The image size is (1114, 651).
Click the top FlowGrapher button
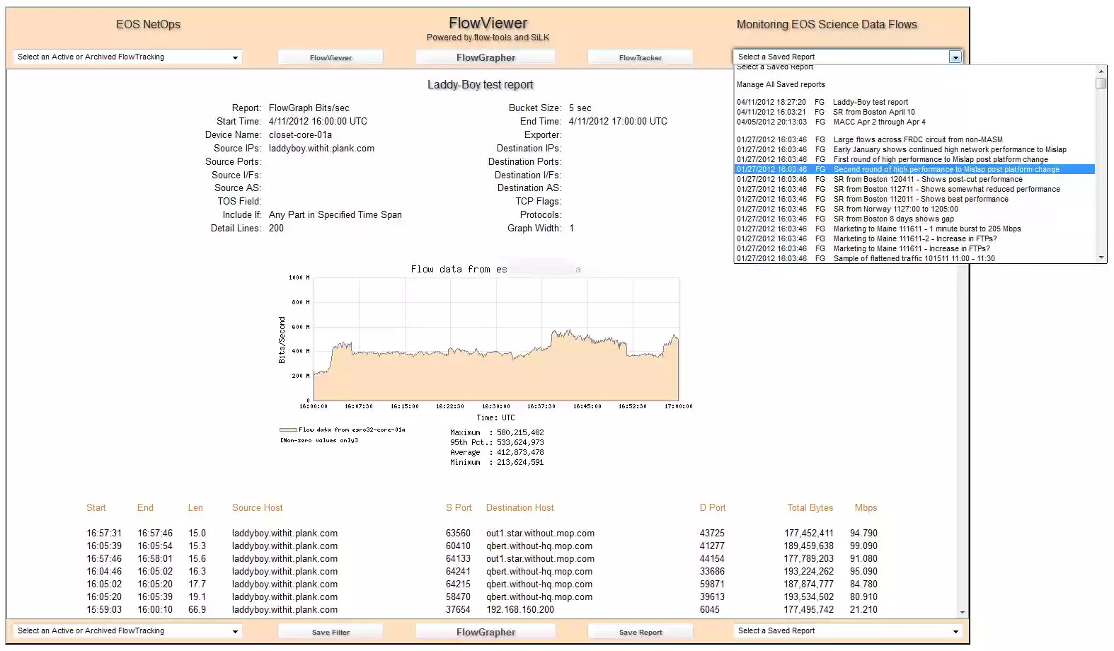click(x=486, y=58)
